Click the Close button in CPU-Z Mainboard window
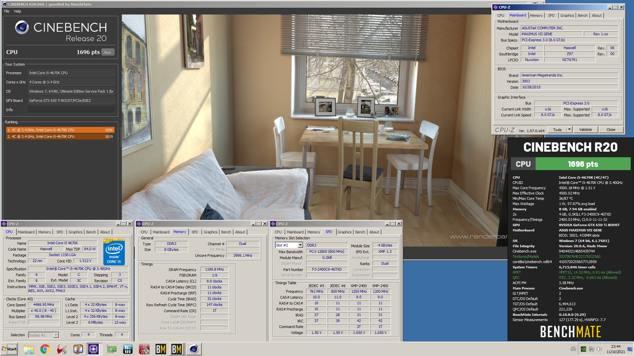Screen dimensions: 634x356 (611, 130)
